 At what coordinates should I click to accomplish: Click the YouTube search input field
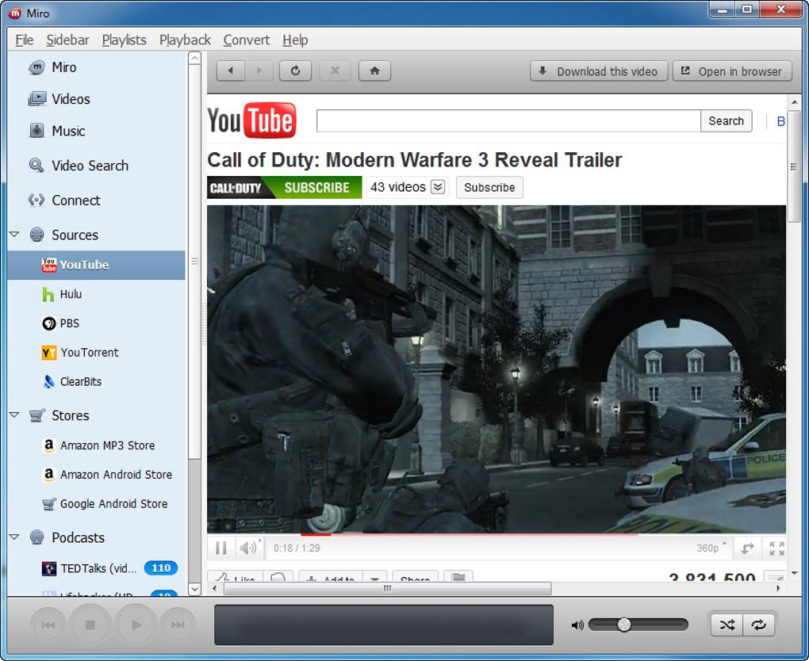click(508, 121)
